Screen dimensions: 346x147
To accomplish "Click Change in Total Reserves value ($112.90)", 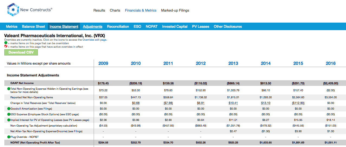I will (x=298, y=103).
